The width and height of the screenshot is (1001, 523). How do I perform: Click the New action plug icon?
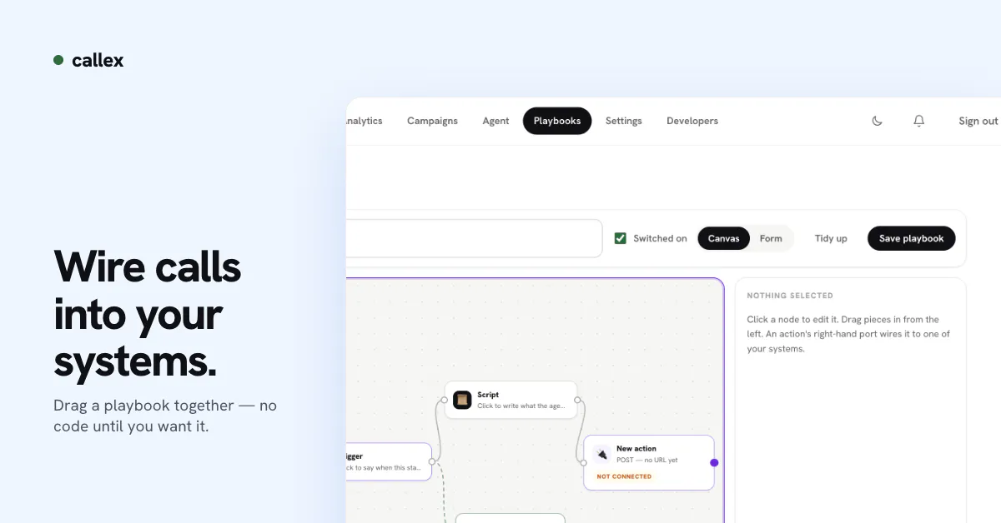(x=601, y=454)
